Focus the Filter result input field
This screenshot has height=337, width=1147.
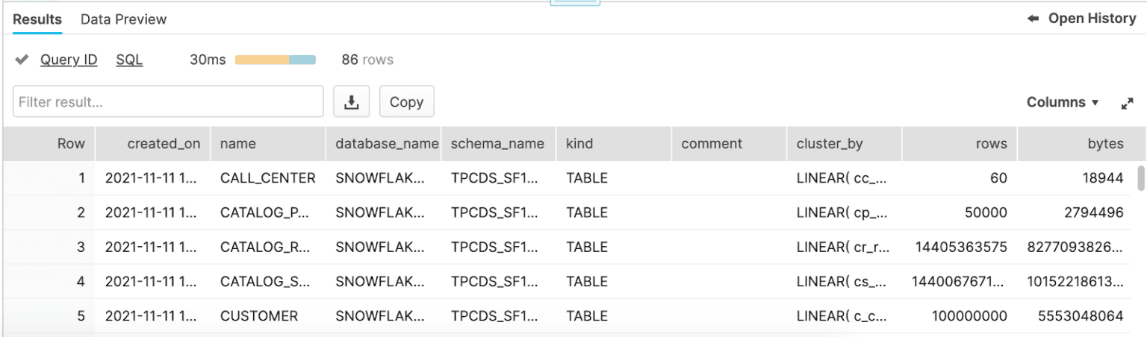click(x=168, y=102)
